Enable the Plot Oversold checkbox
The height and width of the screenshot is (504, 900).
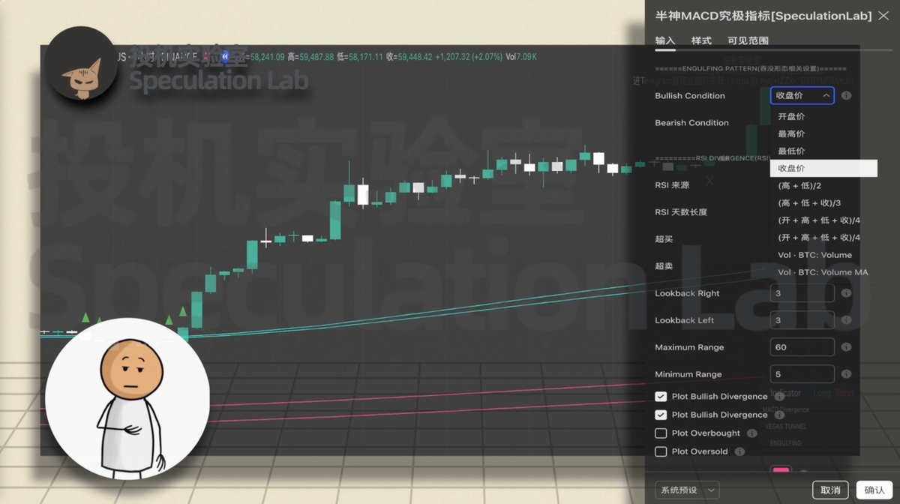(x=661, y=451)
